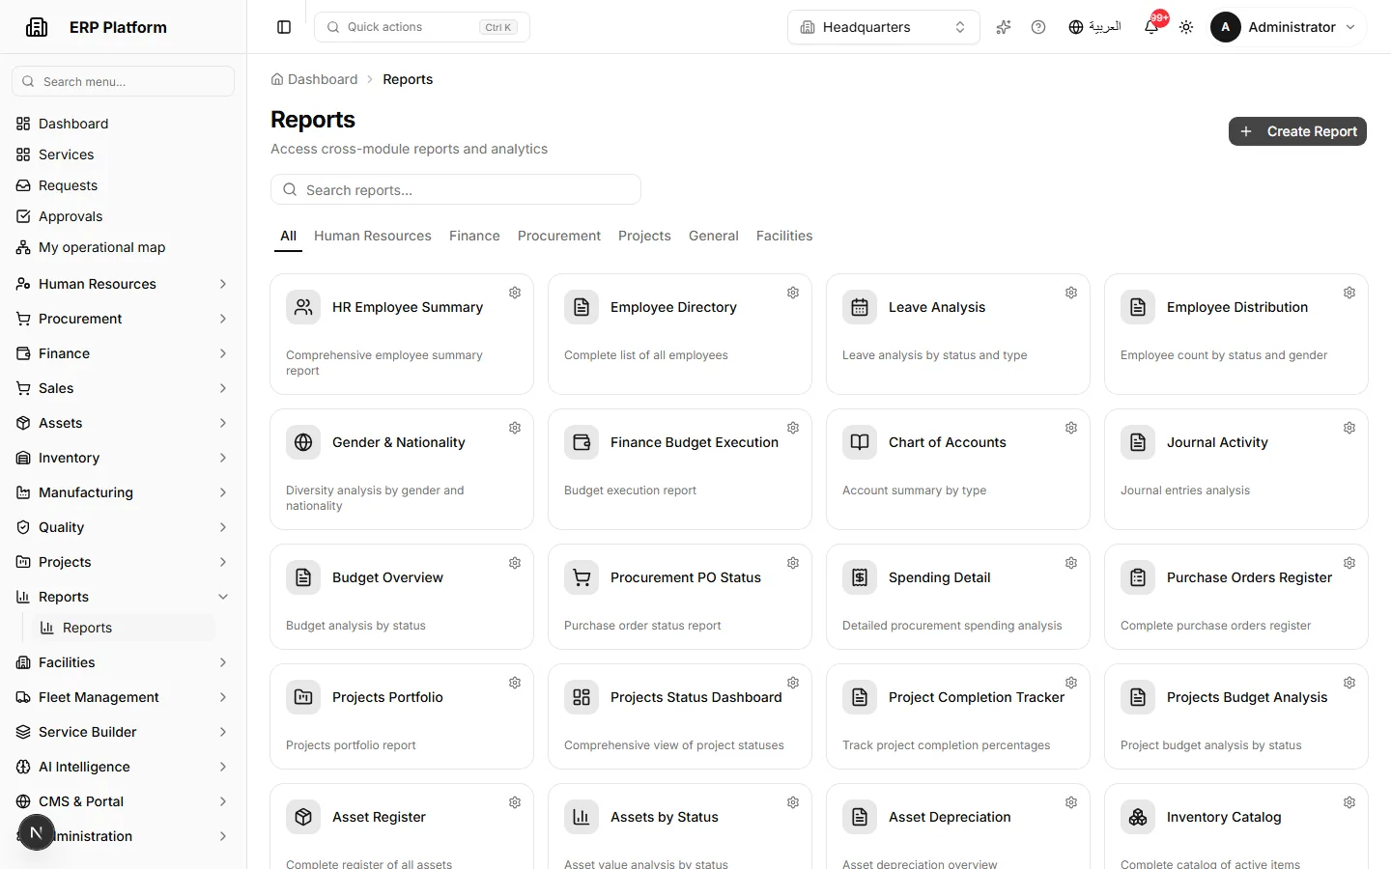This screenshot has height=869, width=1391.
Task: Open settings gear on Leave Analysis card
Action: 1071,293
